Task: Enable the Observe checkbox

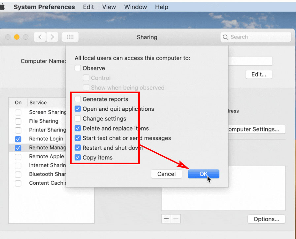Action: 78,68
